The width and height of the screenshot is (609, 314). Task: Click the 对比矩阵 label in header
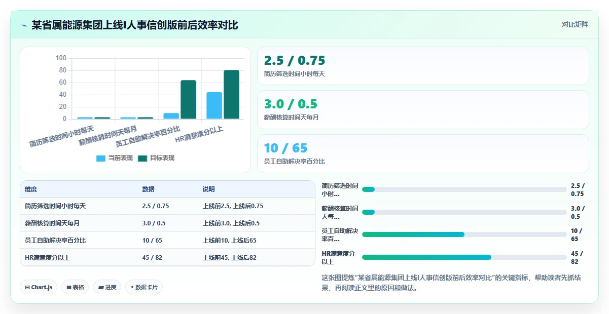(575, 25)
